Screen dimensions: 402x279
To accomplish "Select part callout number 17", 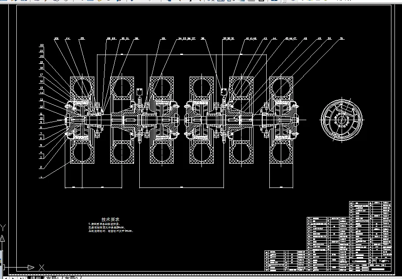I will pyautogui.click(x=41, y=75).
